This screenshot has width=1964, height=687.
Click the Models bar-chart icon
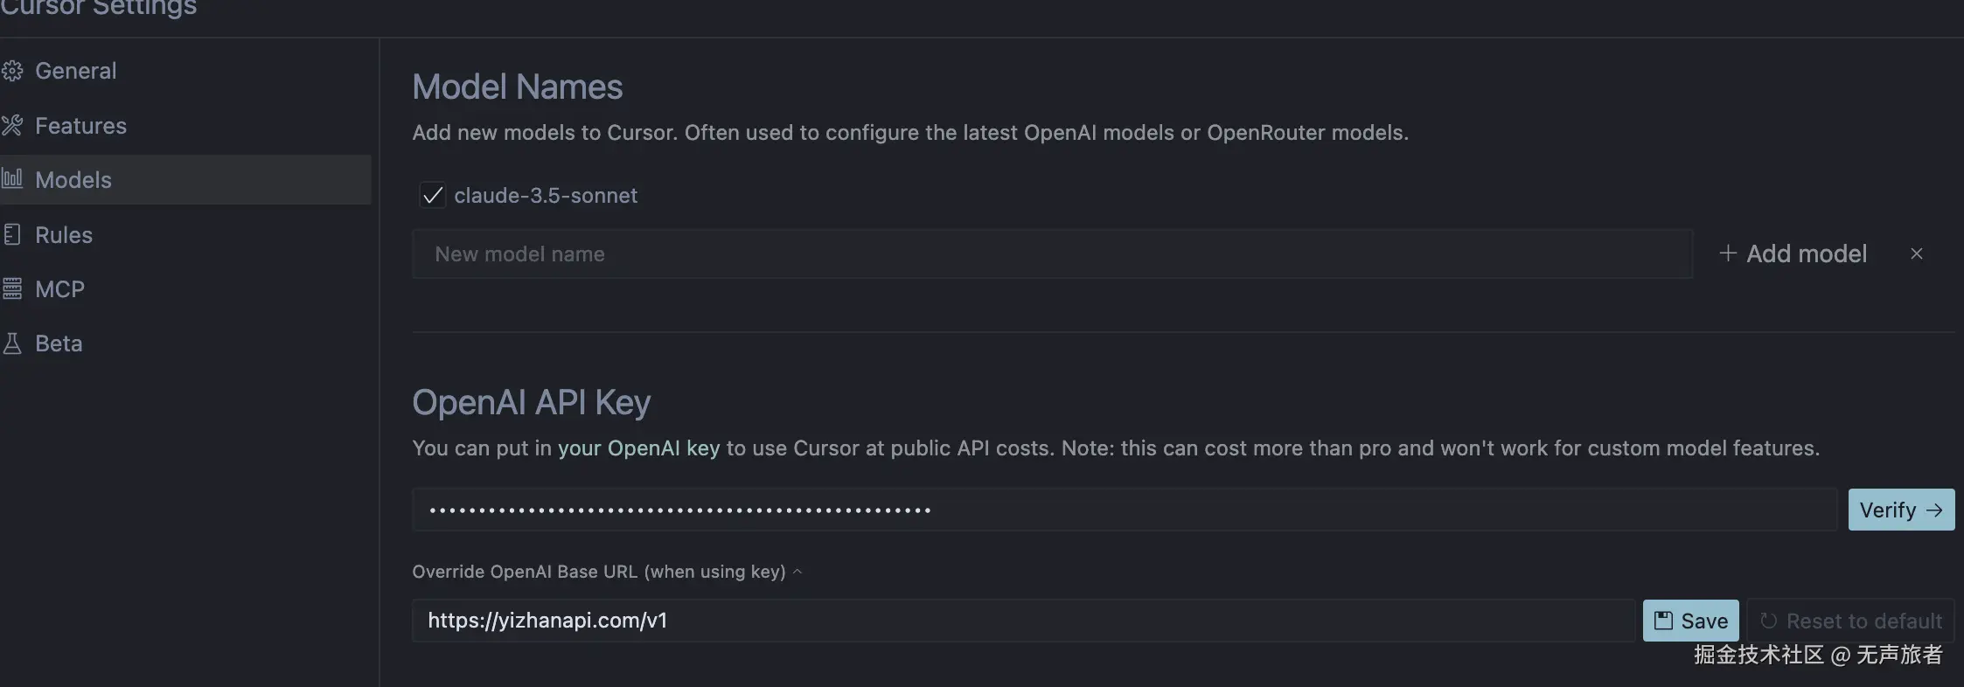click(x=12, y=179)
